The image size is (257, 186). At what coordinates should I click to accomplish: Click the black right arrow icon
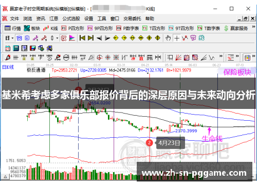(x=107, y=38)
